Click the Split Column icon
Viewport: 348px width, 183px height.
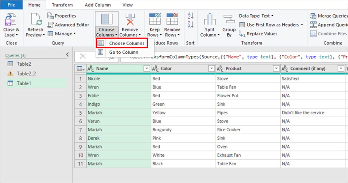coord(210,19)
